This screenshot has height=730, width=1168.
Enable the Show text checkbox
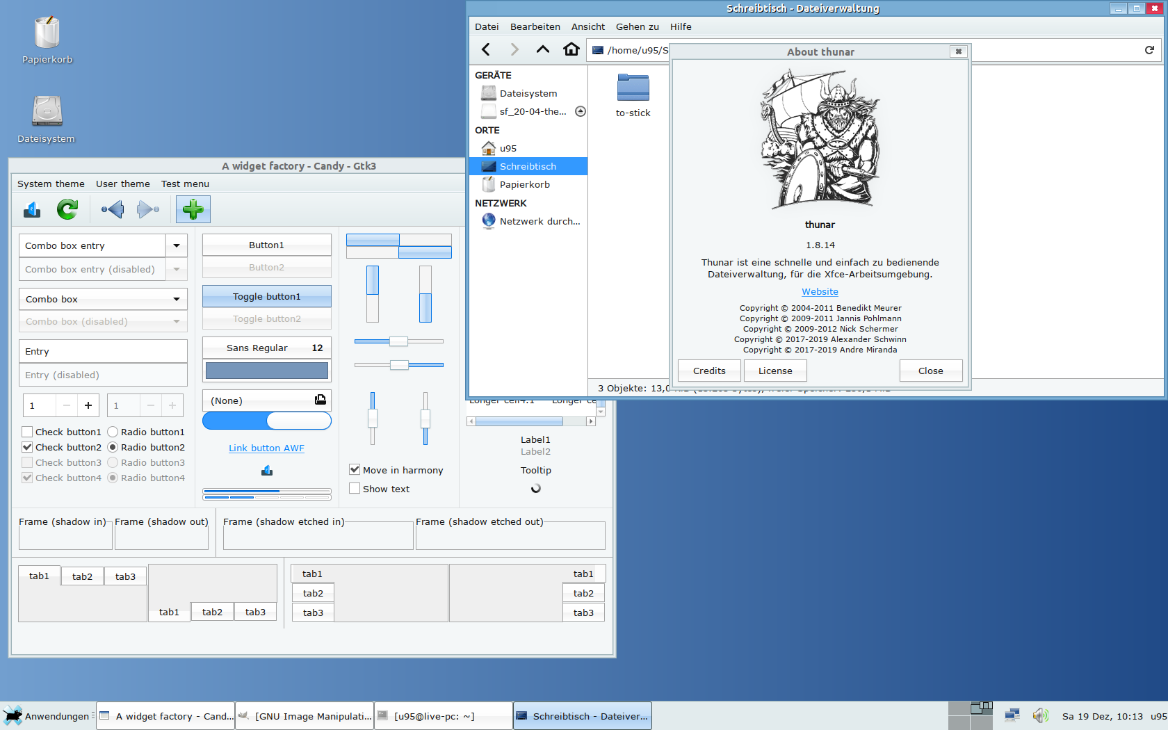[x=380, y=489]
